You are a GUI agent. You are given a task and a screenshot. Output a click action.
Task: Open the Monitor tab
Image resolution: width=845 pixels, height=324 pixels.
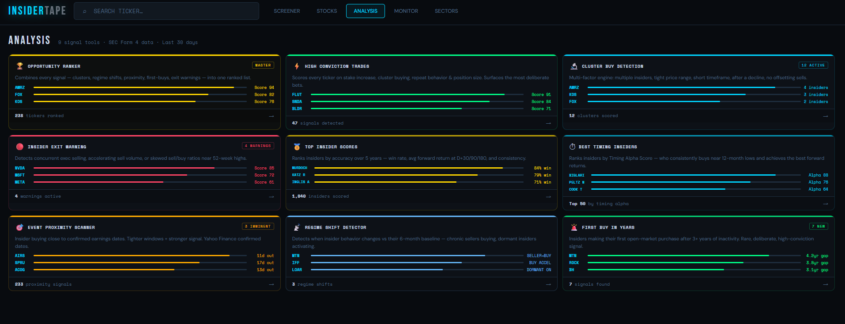[x=406, y=11]
